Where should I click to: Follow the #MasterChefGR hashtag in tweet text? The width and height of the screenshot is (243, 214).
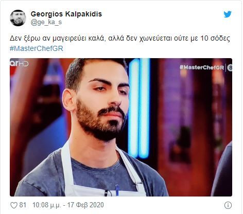pyautogui.click(x=37, y=48)
